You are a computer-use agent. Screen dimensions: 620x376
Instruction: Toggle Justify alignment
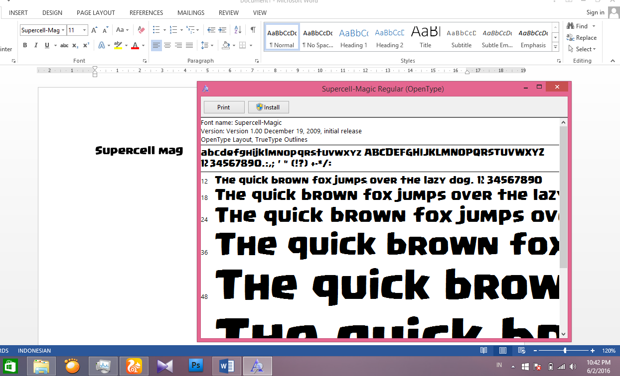tap(189, 45)
